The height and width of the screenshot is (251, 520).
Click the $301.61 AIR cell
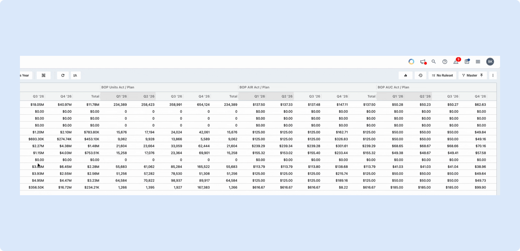point(341,146)
